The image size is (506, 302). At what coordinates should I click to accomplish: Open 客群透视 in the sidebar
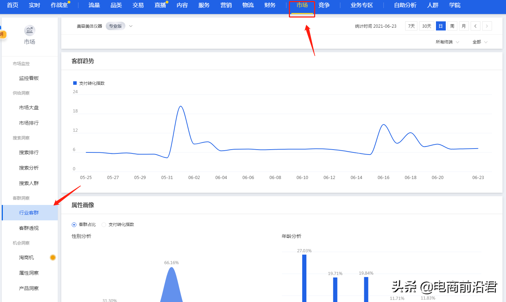(x=29, y=228)
